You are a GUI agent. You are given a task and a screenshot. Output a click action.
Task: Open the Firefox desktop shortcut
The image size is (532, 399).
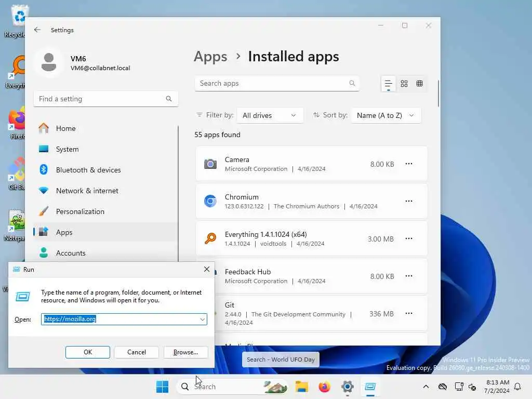coord(15,124)
